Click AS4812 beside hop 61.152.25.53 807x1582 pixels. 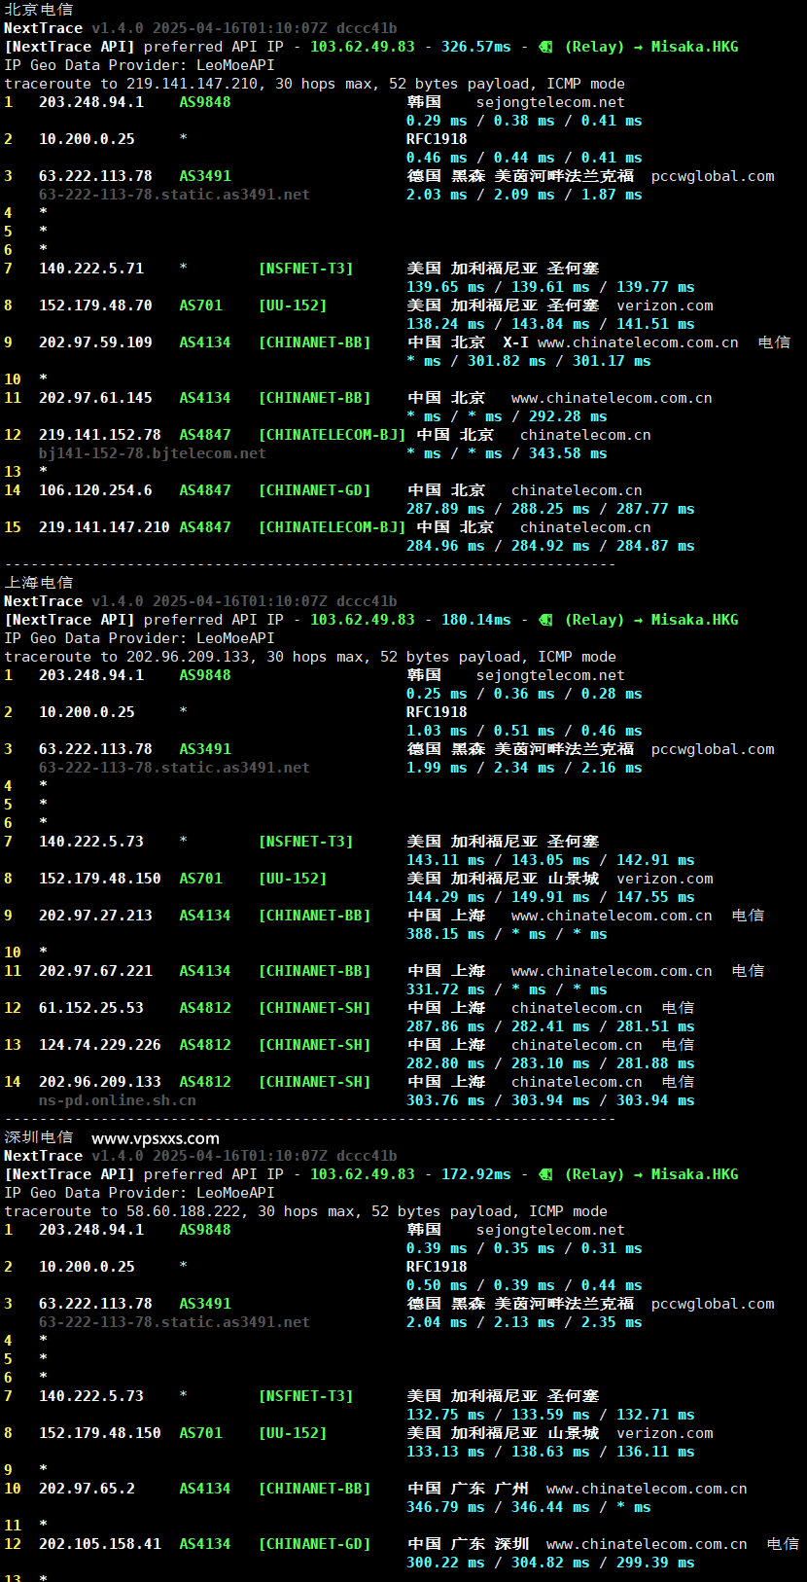coord(205,1008)
